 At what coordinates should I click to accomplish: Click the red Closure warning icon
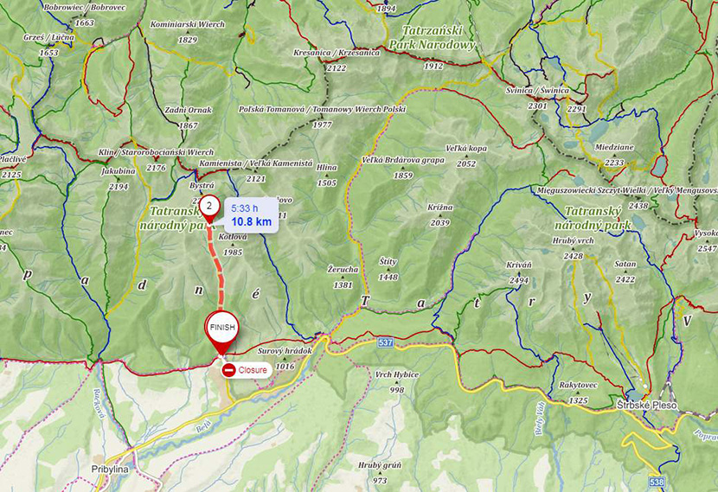click(228, 370)
